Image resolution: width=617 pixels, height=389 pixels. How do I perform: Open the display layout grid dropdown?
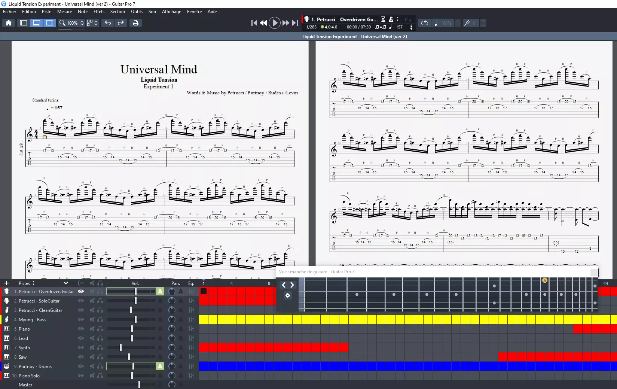[92, 23]
